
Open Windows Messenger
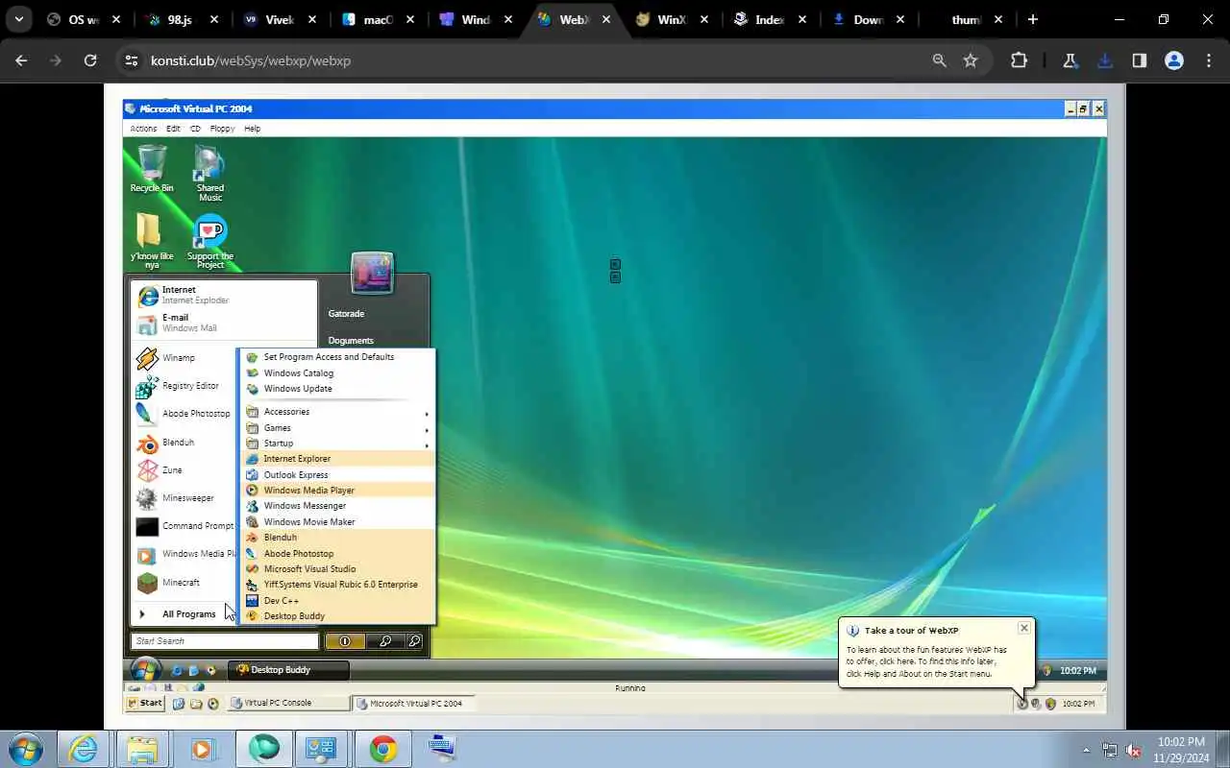(x=337, y=506)
